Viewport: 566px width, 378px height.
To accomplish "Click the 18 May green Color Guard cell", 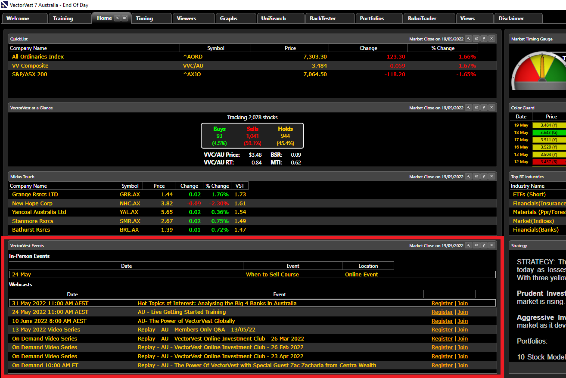I will [549, 133].
